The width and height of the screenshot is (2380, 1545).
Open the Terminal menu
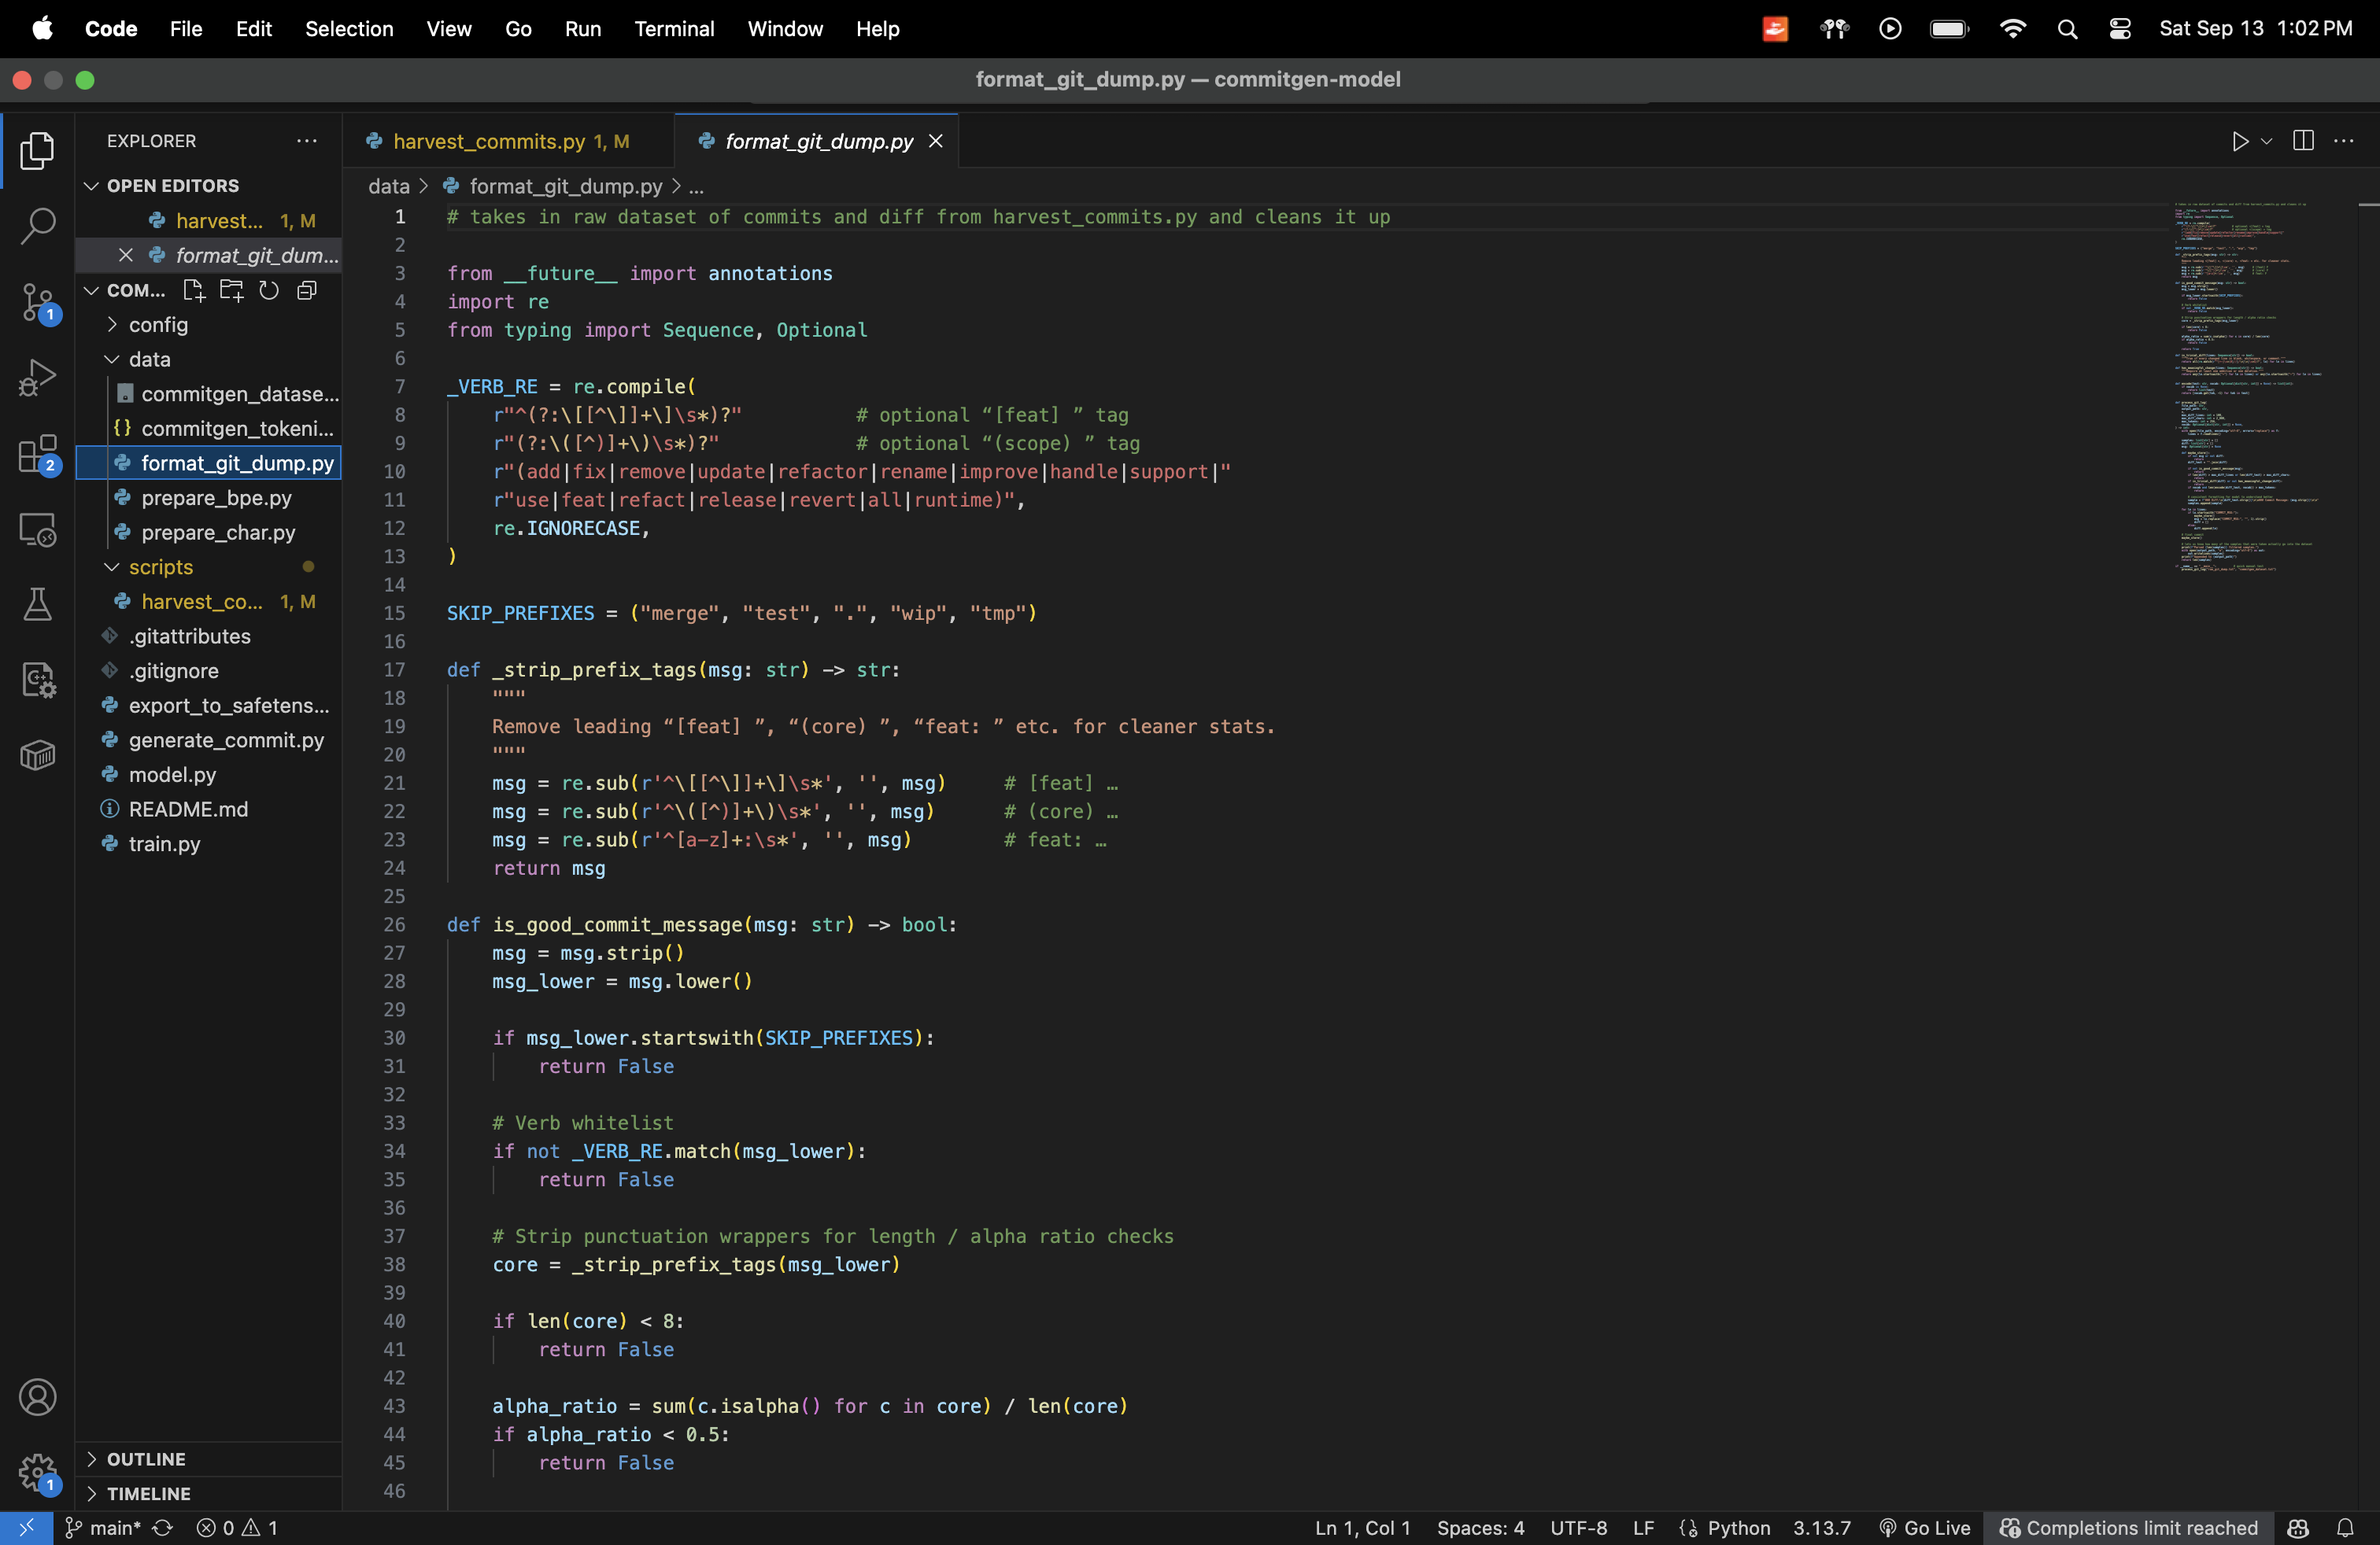point(674,29)
